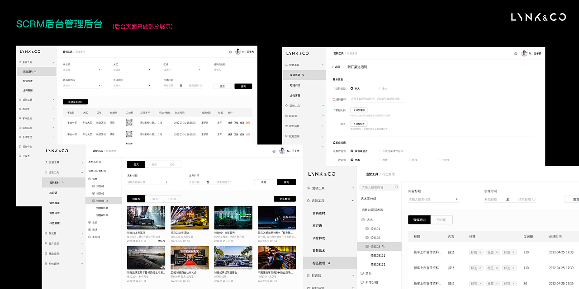This screenshot has width=579, height=289.
Task: Switch to the 视频 tab in 营销素材
Action: tap(154, 164)
